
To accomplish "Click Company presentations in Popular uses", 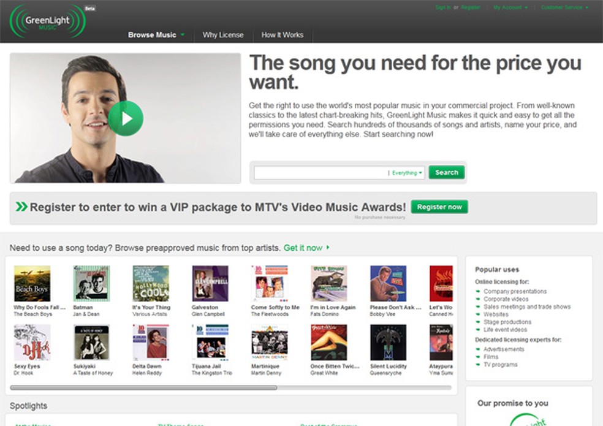I will (515, 291).
